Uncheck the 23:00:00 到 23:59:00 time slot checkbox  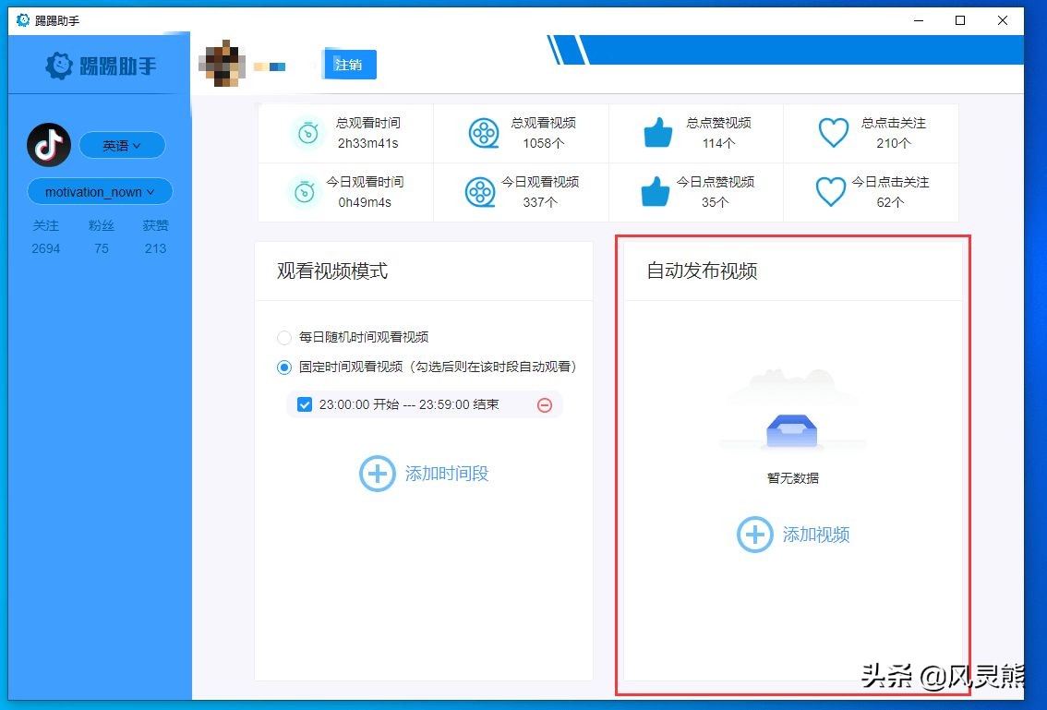(305, 404)
